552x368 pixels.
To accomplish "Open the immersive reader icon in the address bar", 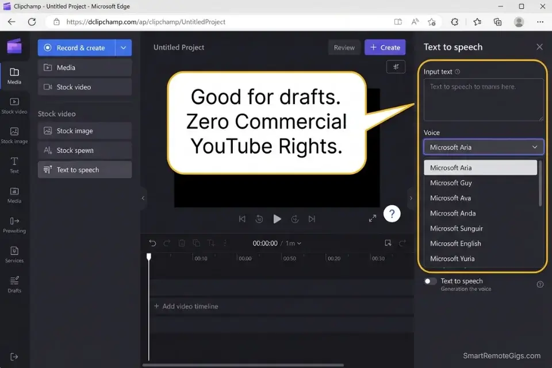I will (x=398, y=22).
